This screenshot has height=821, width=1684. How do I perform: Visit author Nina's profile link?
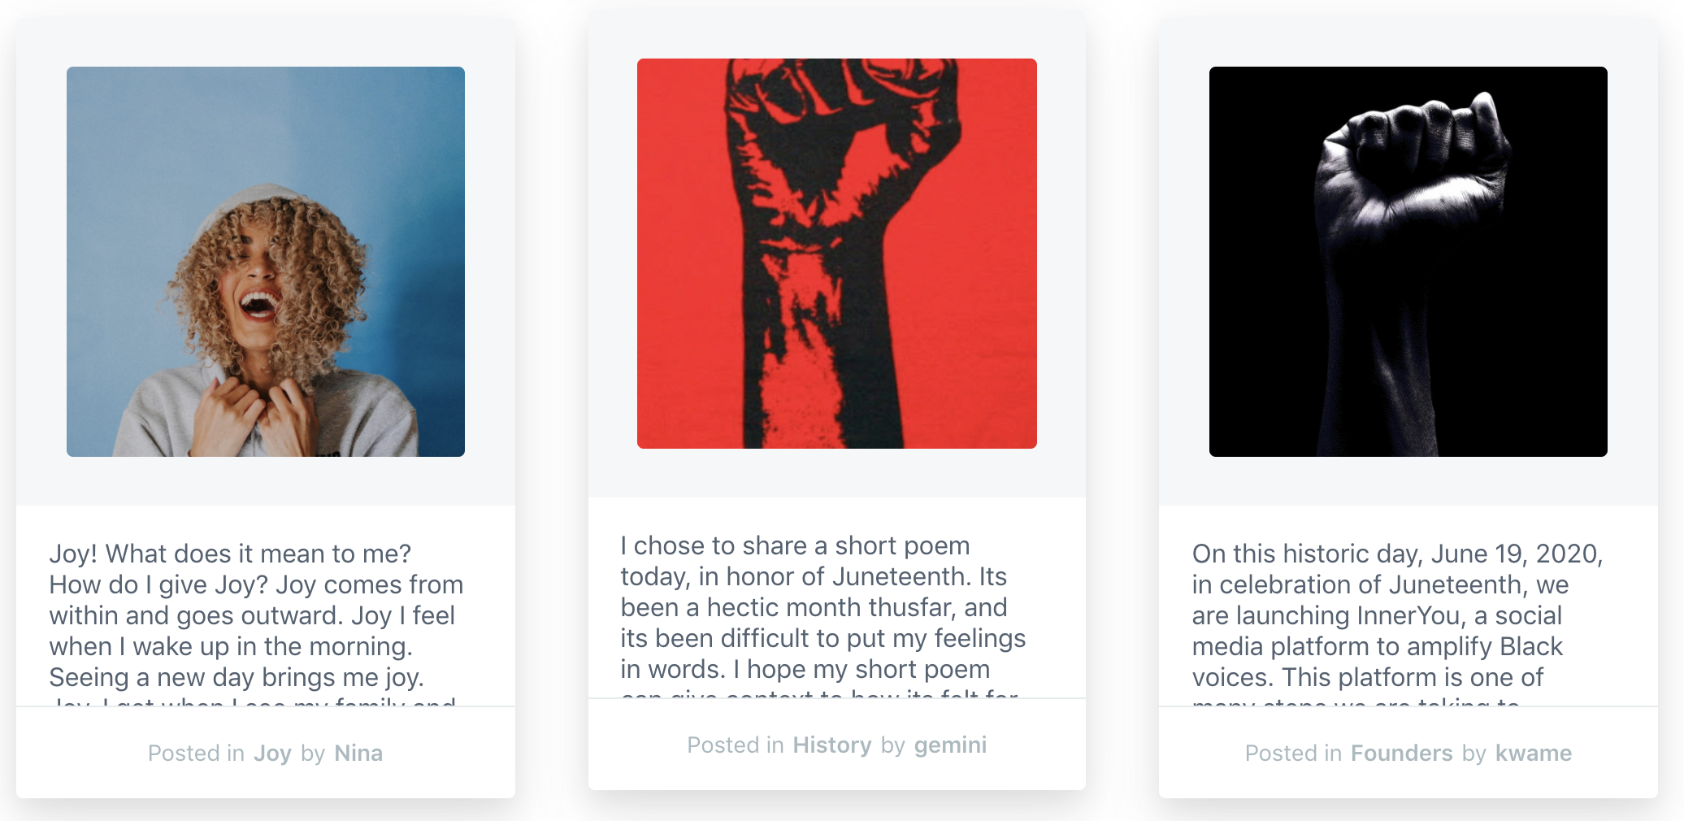(x=358, y=754)
